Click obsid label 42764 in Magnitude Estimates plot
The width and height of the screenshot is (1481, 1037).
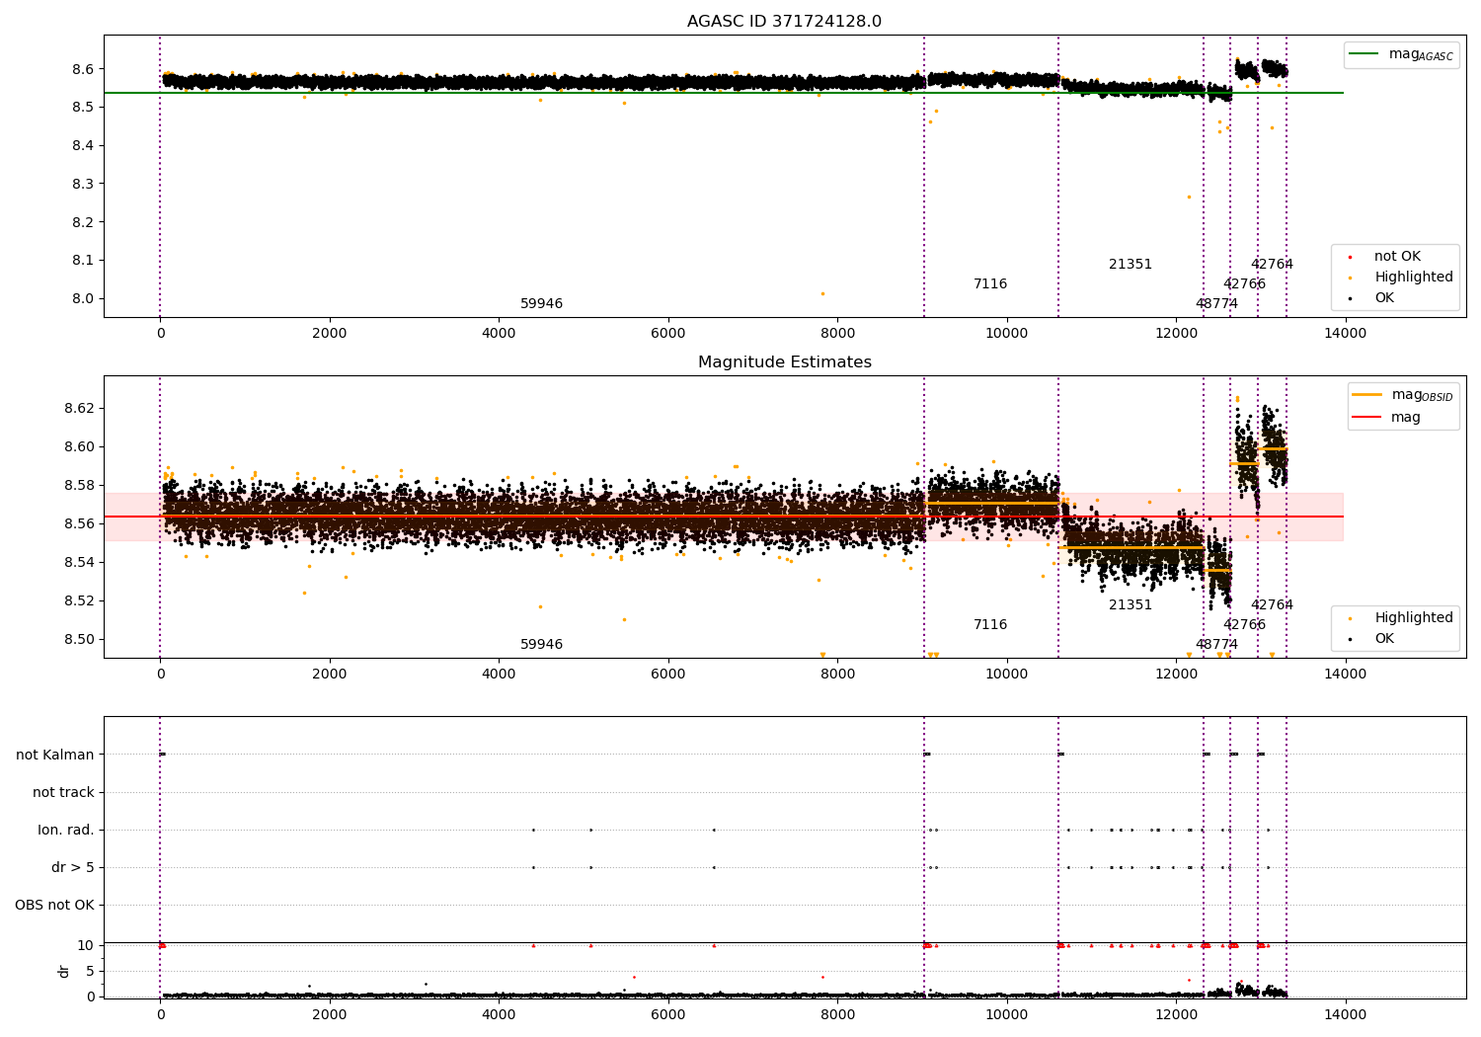(x=1272, y=605)
